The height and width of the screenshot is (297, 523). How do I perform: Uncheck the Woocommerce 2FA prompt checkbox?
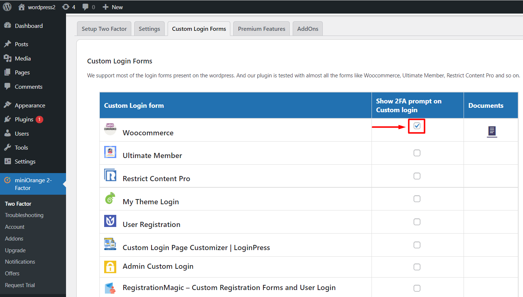417,126
